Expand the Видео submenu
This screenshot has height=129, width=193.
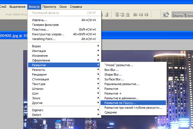pos(64,46)
